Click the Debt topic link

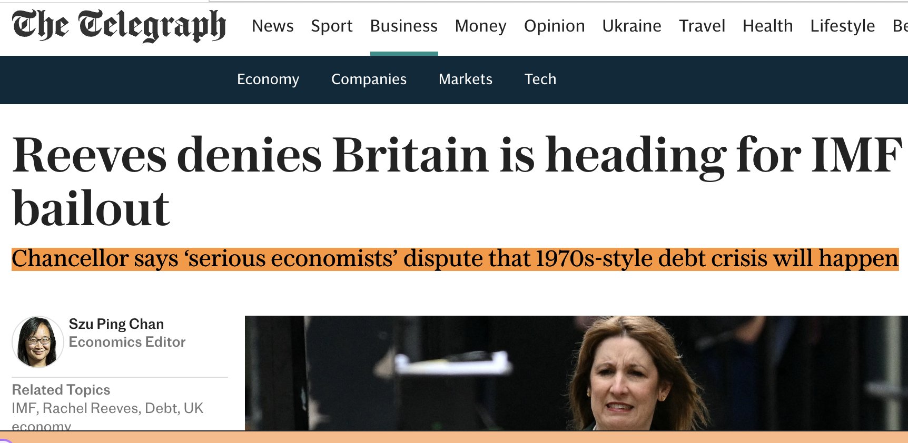click(162, 408)
